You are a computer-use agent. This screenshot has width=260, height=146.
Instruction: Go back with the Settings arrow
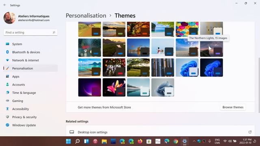[x=5, y=5]
